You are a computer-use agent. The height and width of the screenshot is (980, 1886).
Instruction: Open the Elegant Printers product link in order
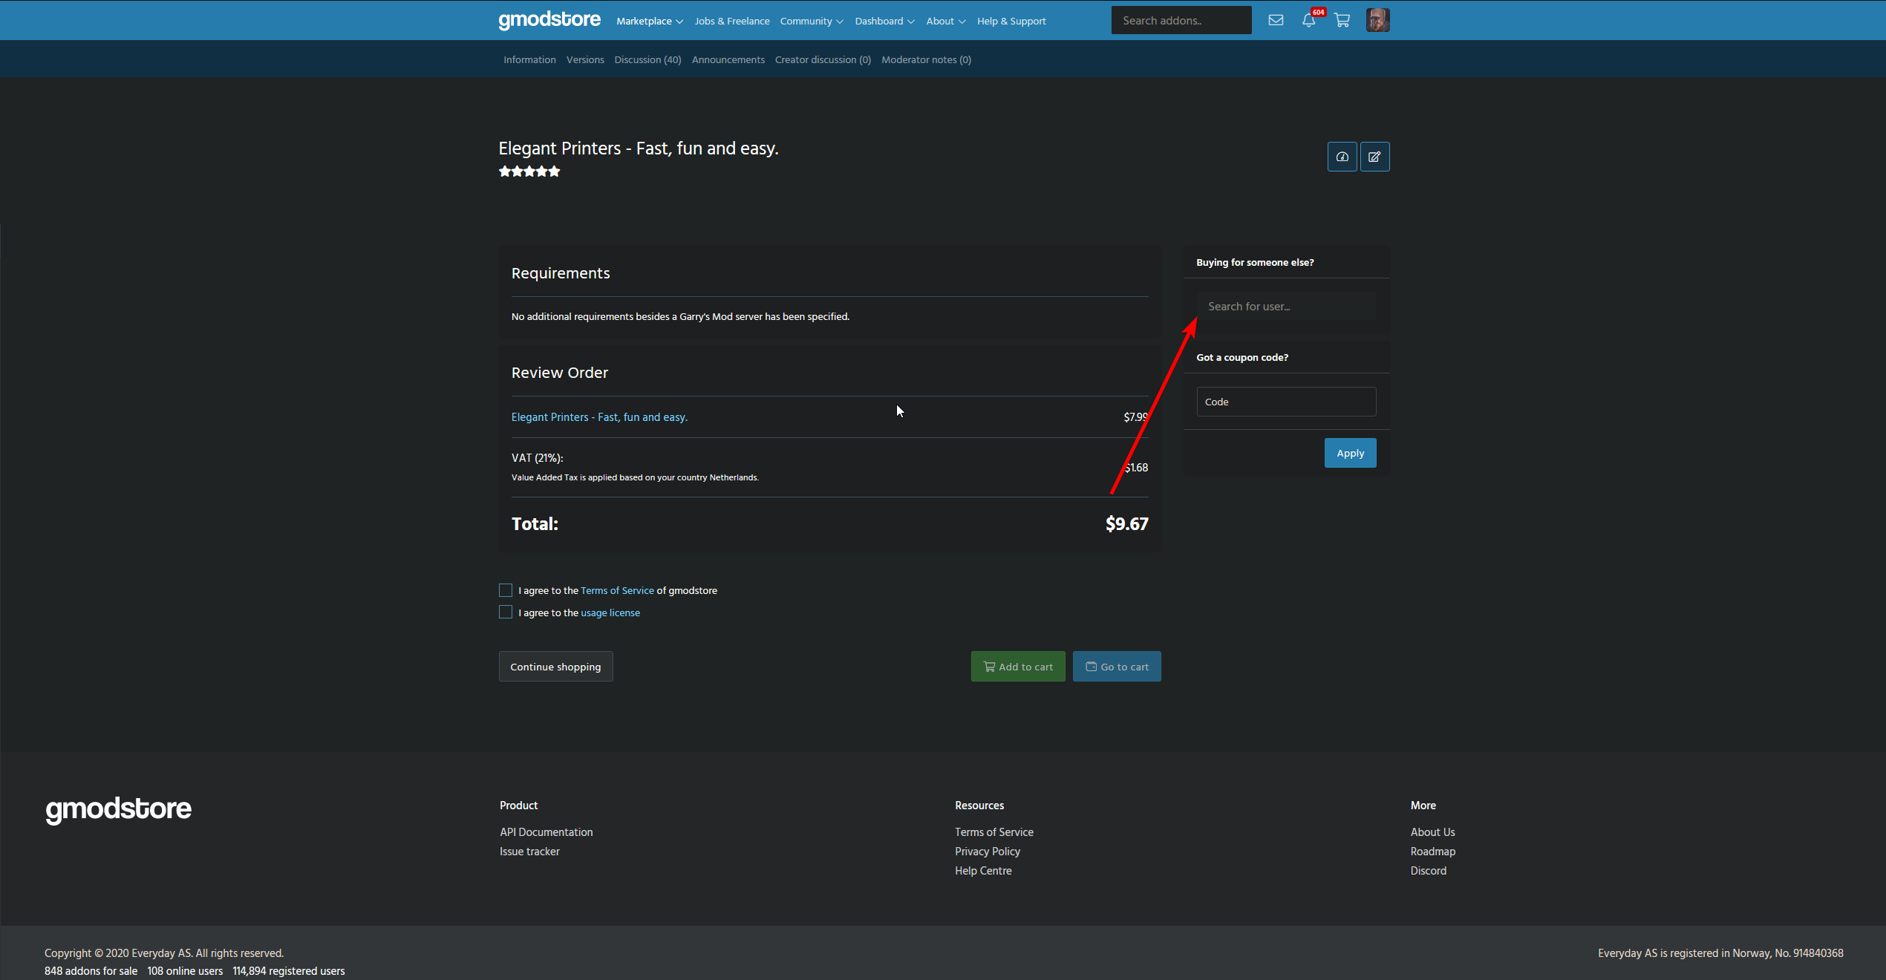[599, 417]
